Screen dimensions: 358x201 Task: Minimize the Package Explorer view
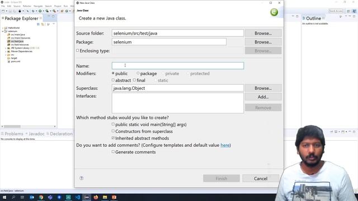tap(49, 16)
